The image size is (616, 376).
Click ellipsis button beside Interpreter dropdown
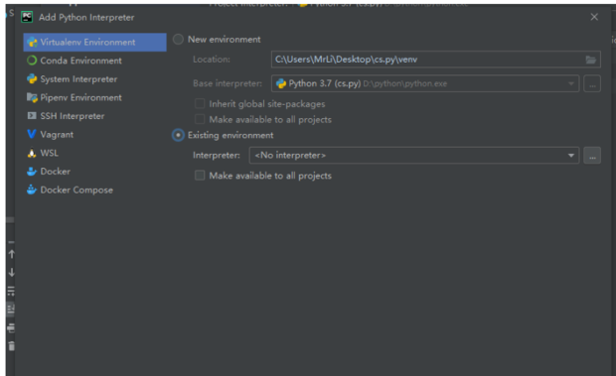click(x=592, y=156)
